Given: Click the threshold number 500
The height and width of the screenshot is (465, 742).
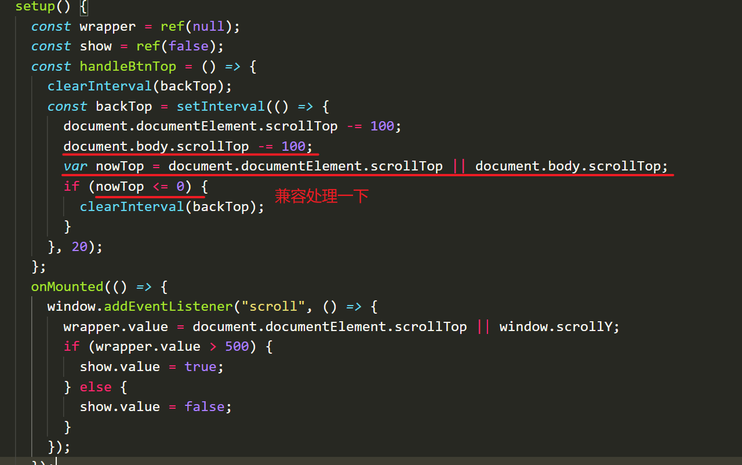Looking at the screenshot, I should 237,347.
